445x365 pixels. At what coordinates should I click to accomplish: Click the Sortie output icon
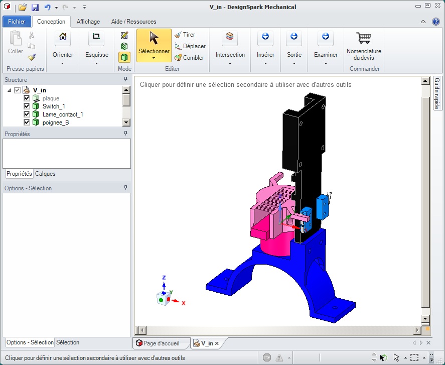tap(294, 37)
